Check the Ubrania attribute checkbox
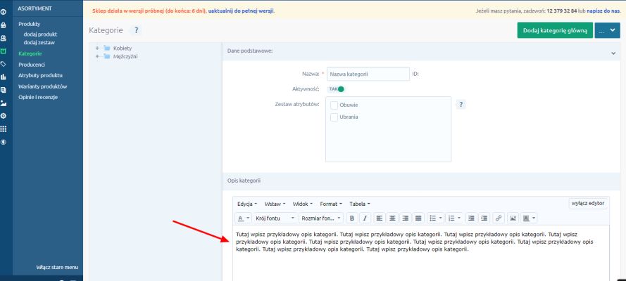The width and height of the screenshot is (626, 281). pos(334,117)
